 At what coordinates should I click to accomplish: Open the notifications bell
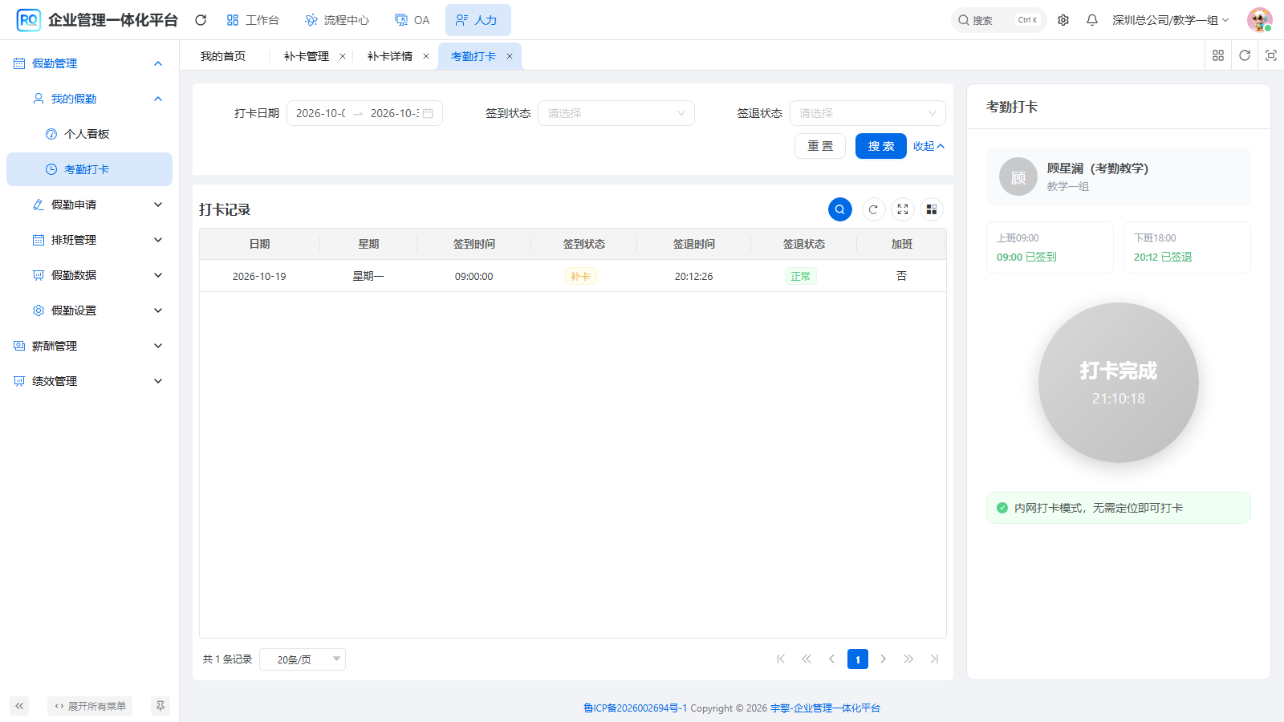point(1092,20)
